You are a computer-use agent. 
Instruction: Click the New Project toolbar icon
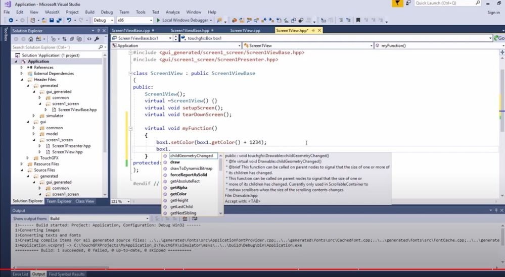tap(32, 20)
